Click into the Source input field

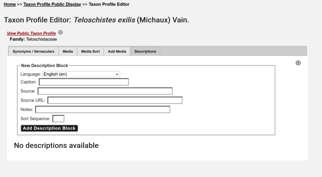click(x=105, y=91)
